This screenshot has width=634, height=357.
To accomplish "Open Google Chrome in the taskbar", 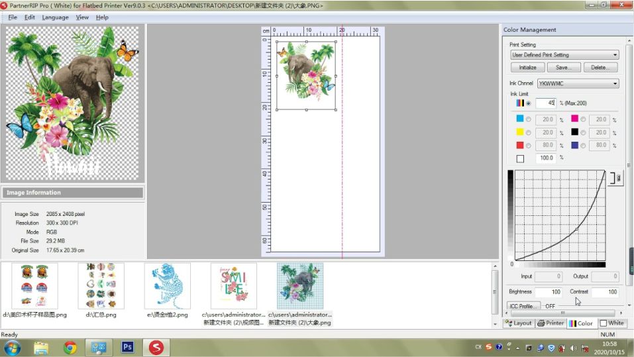I will 70,347.
